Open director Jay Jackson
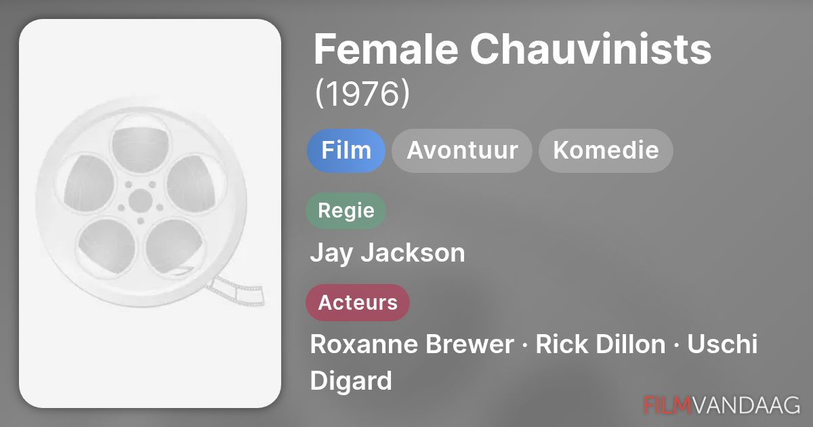The height and width of the screenshot is (427, 813). click(388, 253)
